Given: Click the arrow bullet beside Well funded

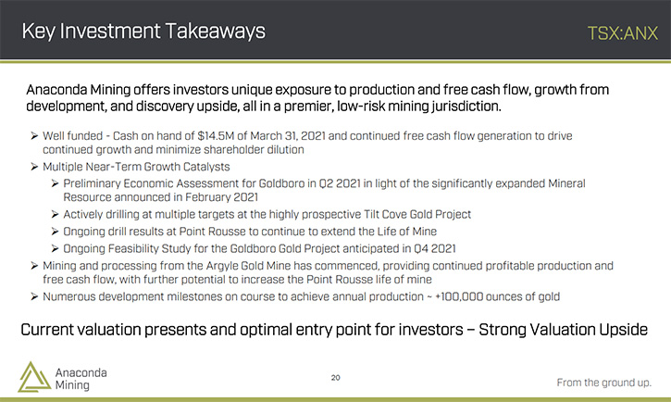Looking at the screenshot, I should (x=34, y=136).
